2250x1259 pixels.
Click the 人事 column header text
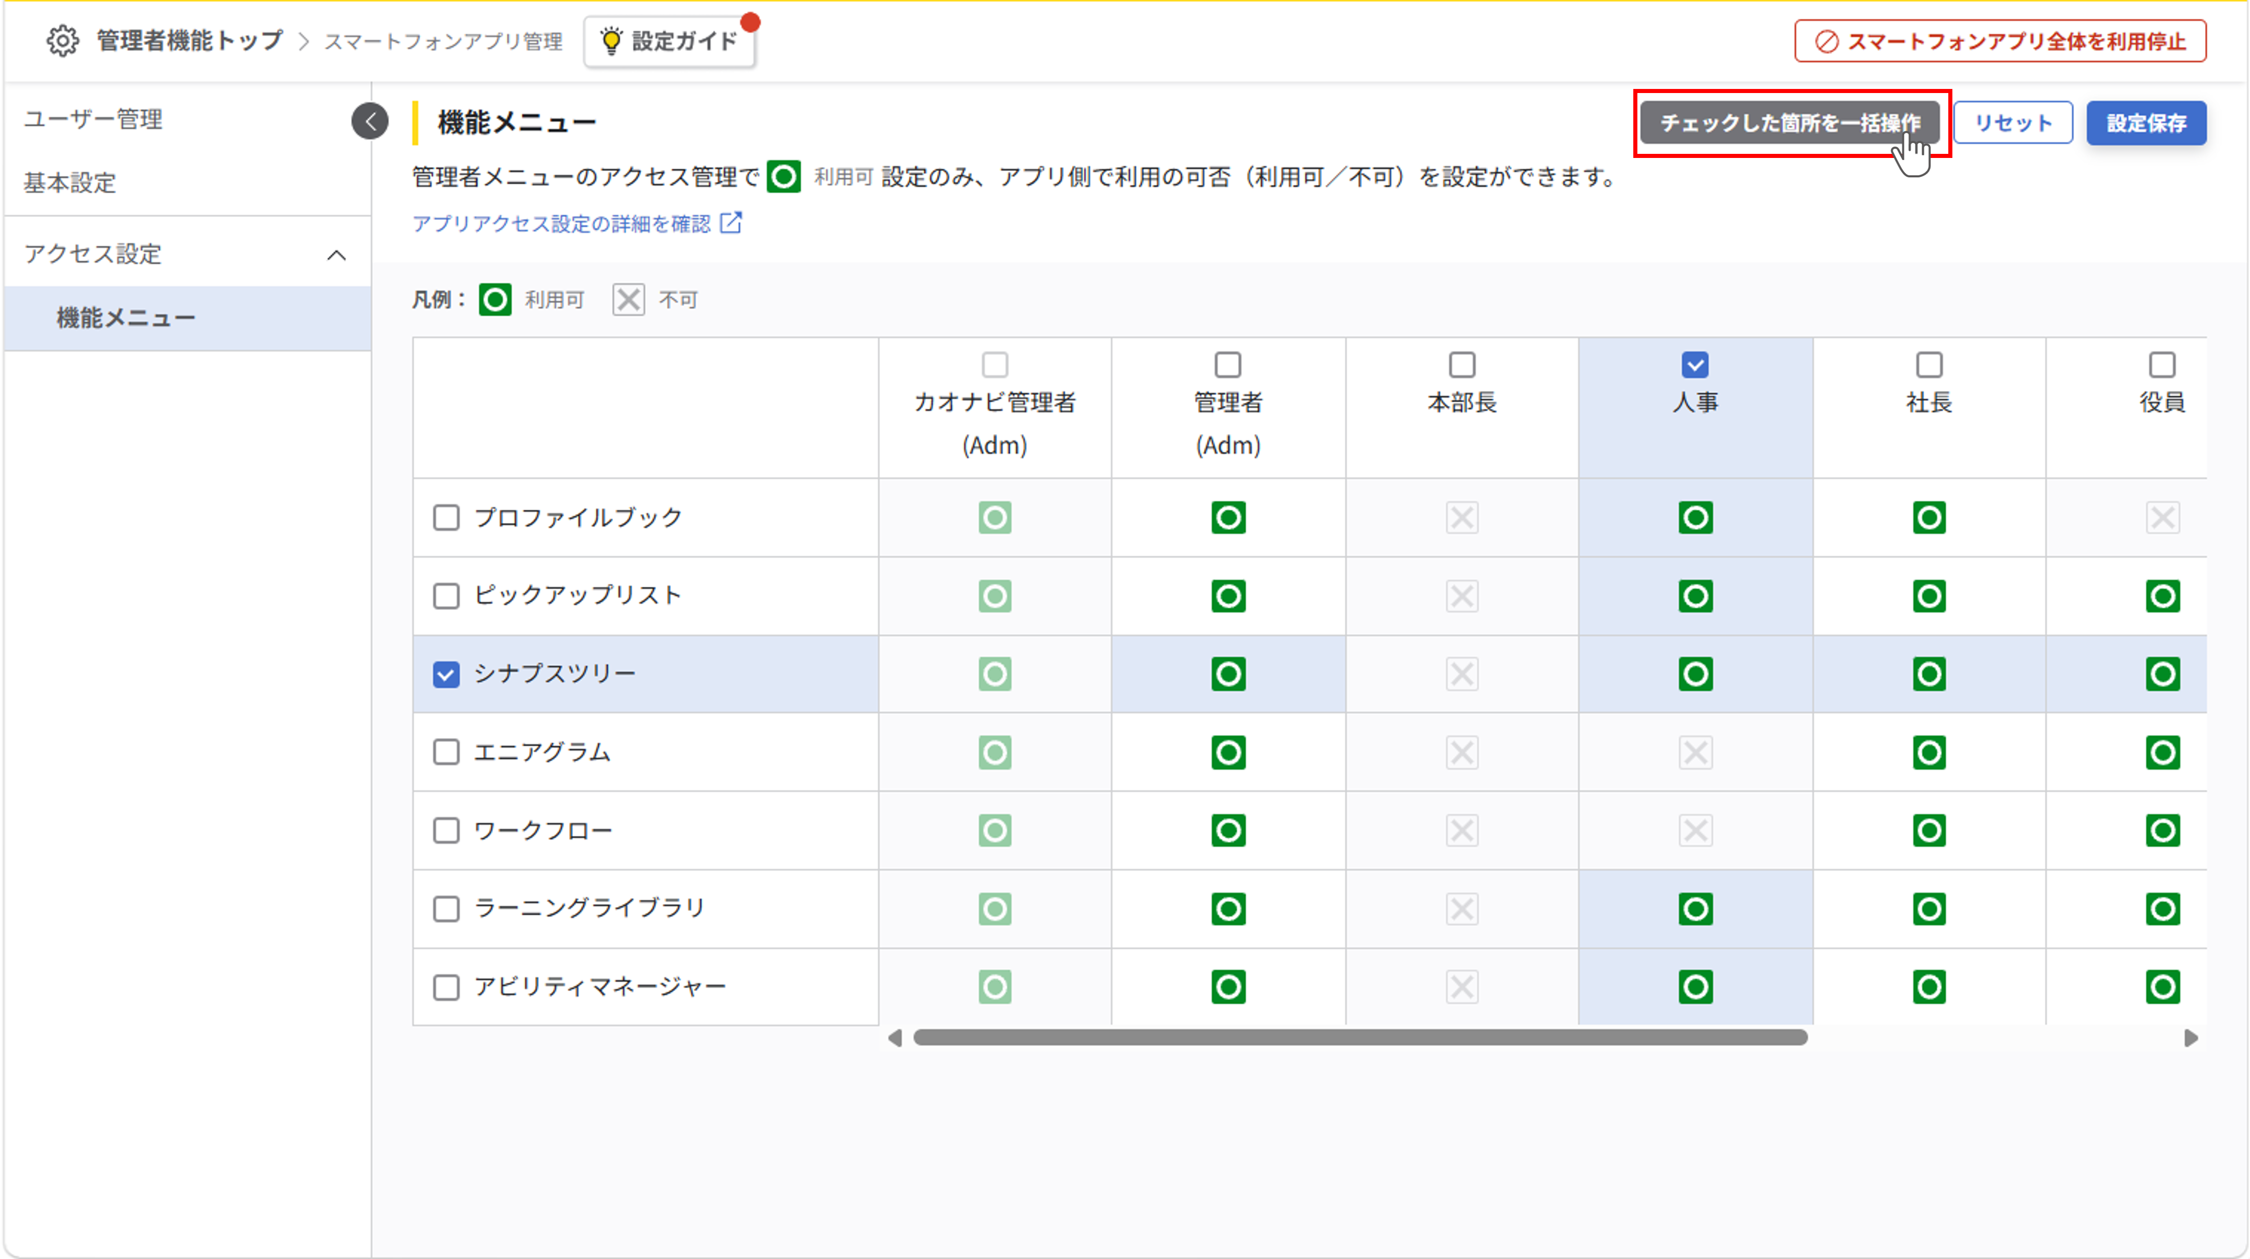pyautogui.click(x=1695, y=402)
